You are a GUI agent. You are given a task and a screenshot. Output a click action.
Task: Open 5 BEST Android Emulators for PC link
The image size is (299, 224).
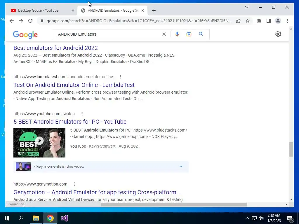coord(70,122)
